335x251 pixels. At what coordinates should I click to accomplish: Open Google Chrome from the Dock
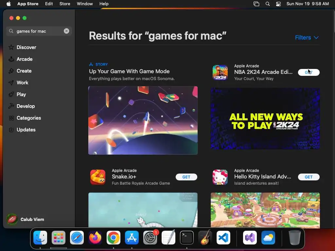114,238
